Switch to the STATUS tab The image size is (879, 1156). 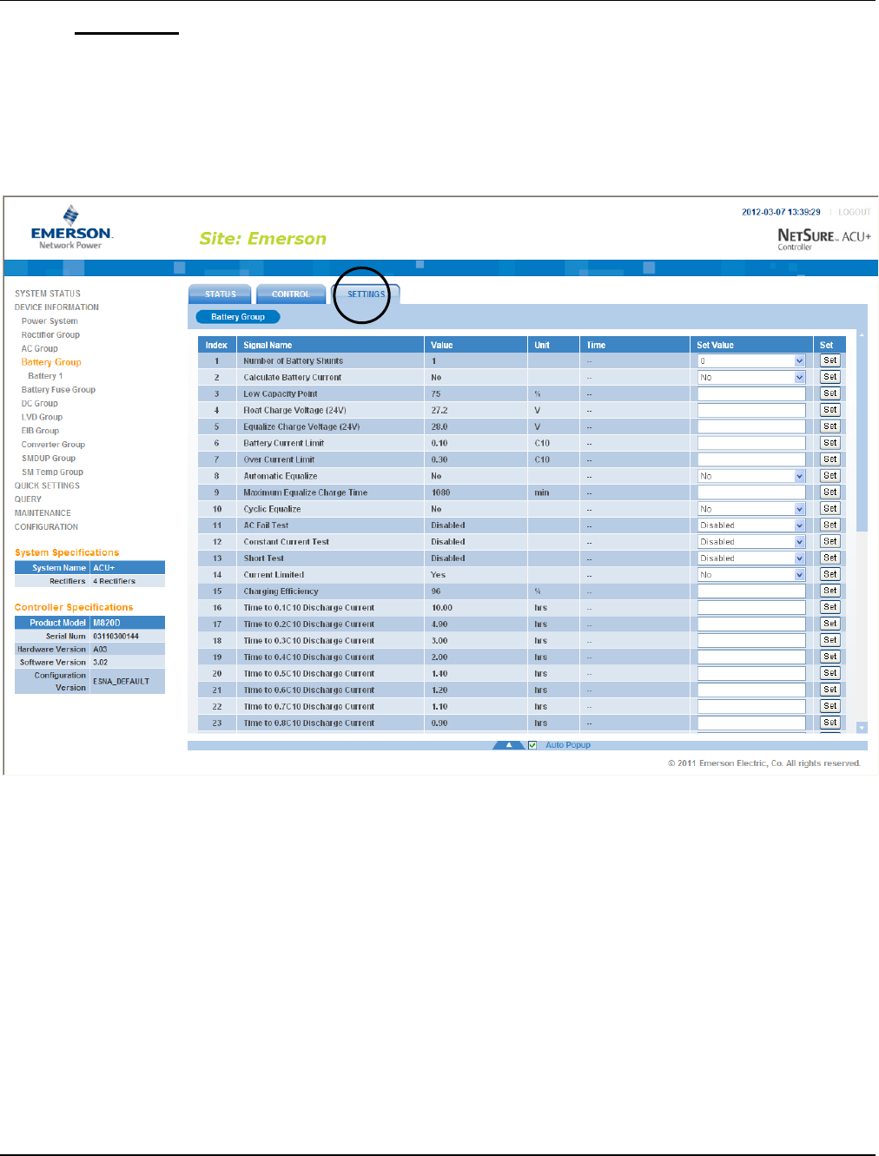(220, 294)
